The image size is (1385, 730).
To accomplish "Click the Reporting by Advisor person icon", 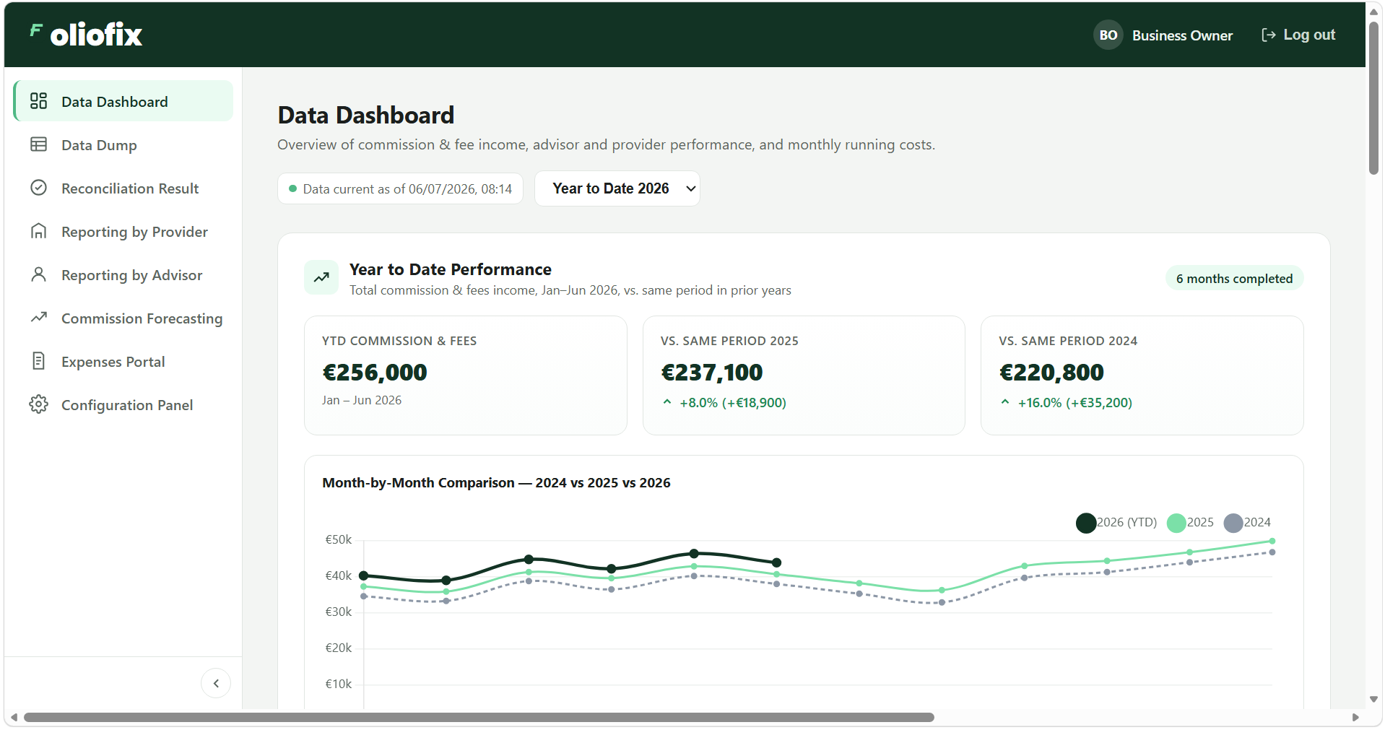I will pos(38,274).
